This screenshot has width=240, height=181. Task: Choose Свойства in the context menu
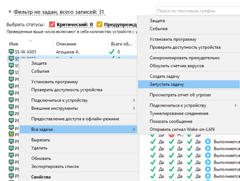pyautogui.click(x=41, y=177)
